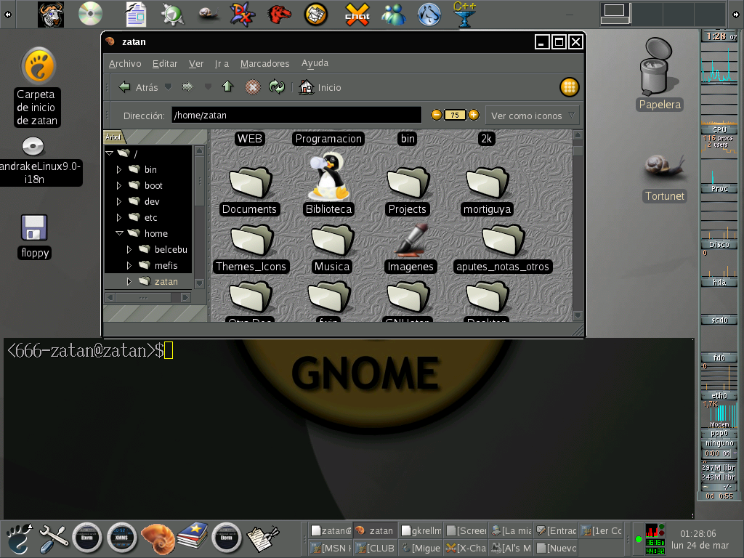Zoom in with the plus button
This screenshot has height=558, width=744.
click(x=474, y=115)
